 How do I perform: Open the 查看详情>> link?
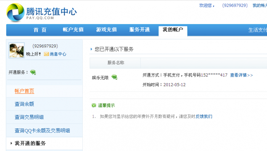241,75
